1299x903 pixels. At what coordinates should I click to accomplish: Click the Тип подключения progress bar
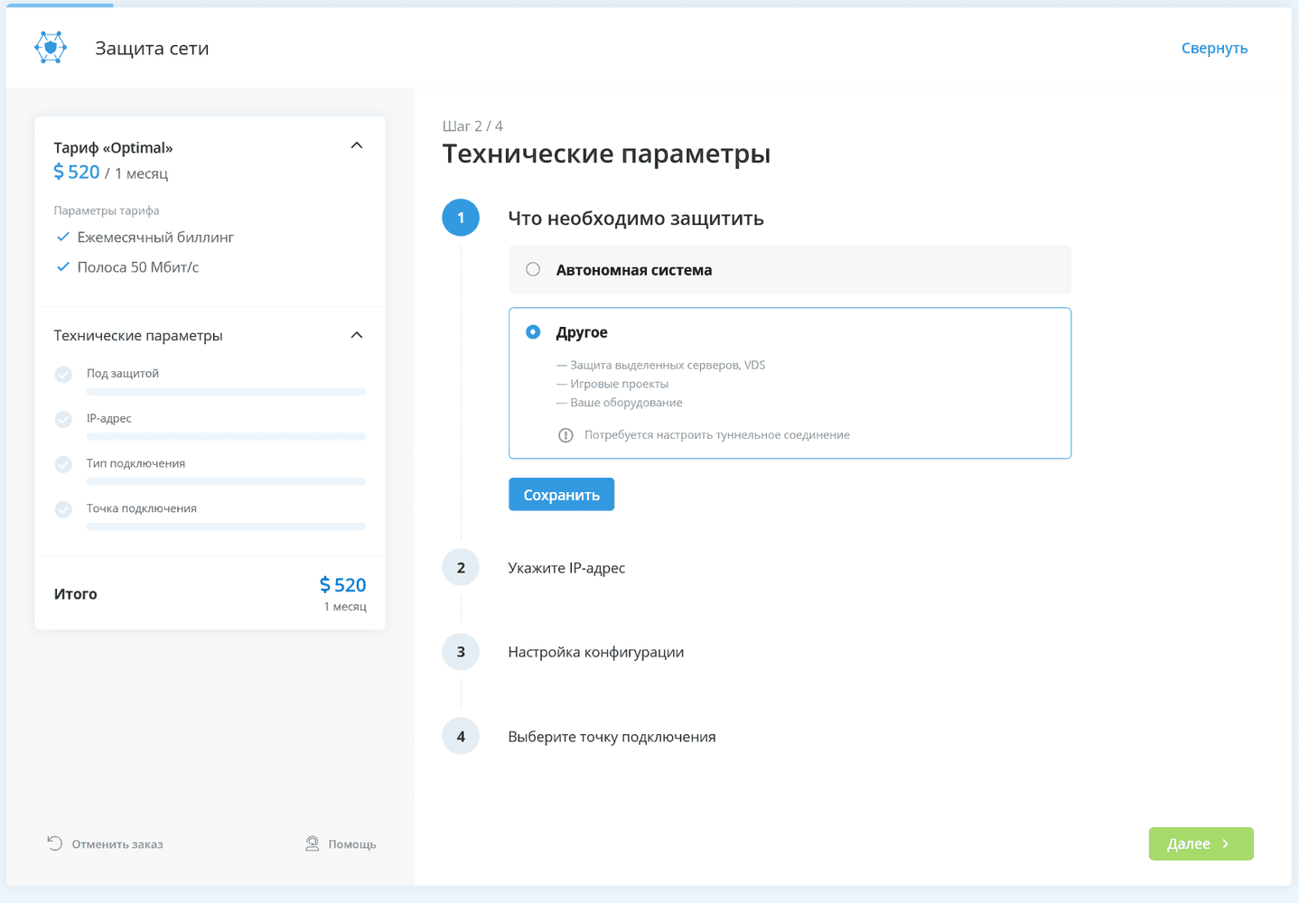(x=227, y=482)
